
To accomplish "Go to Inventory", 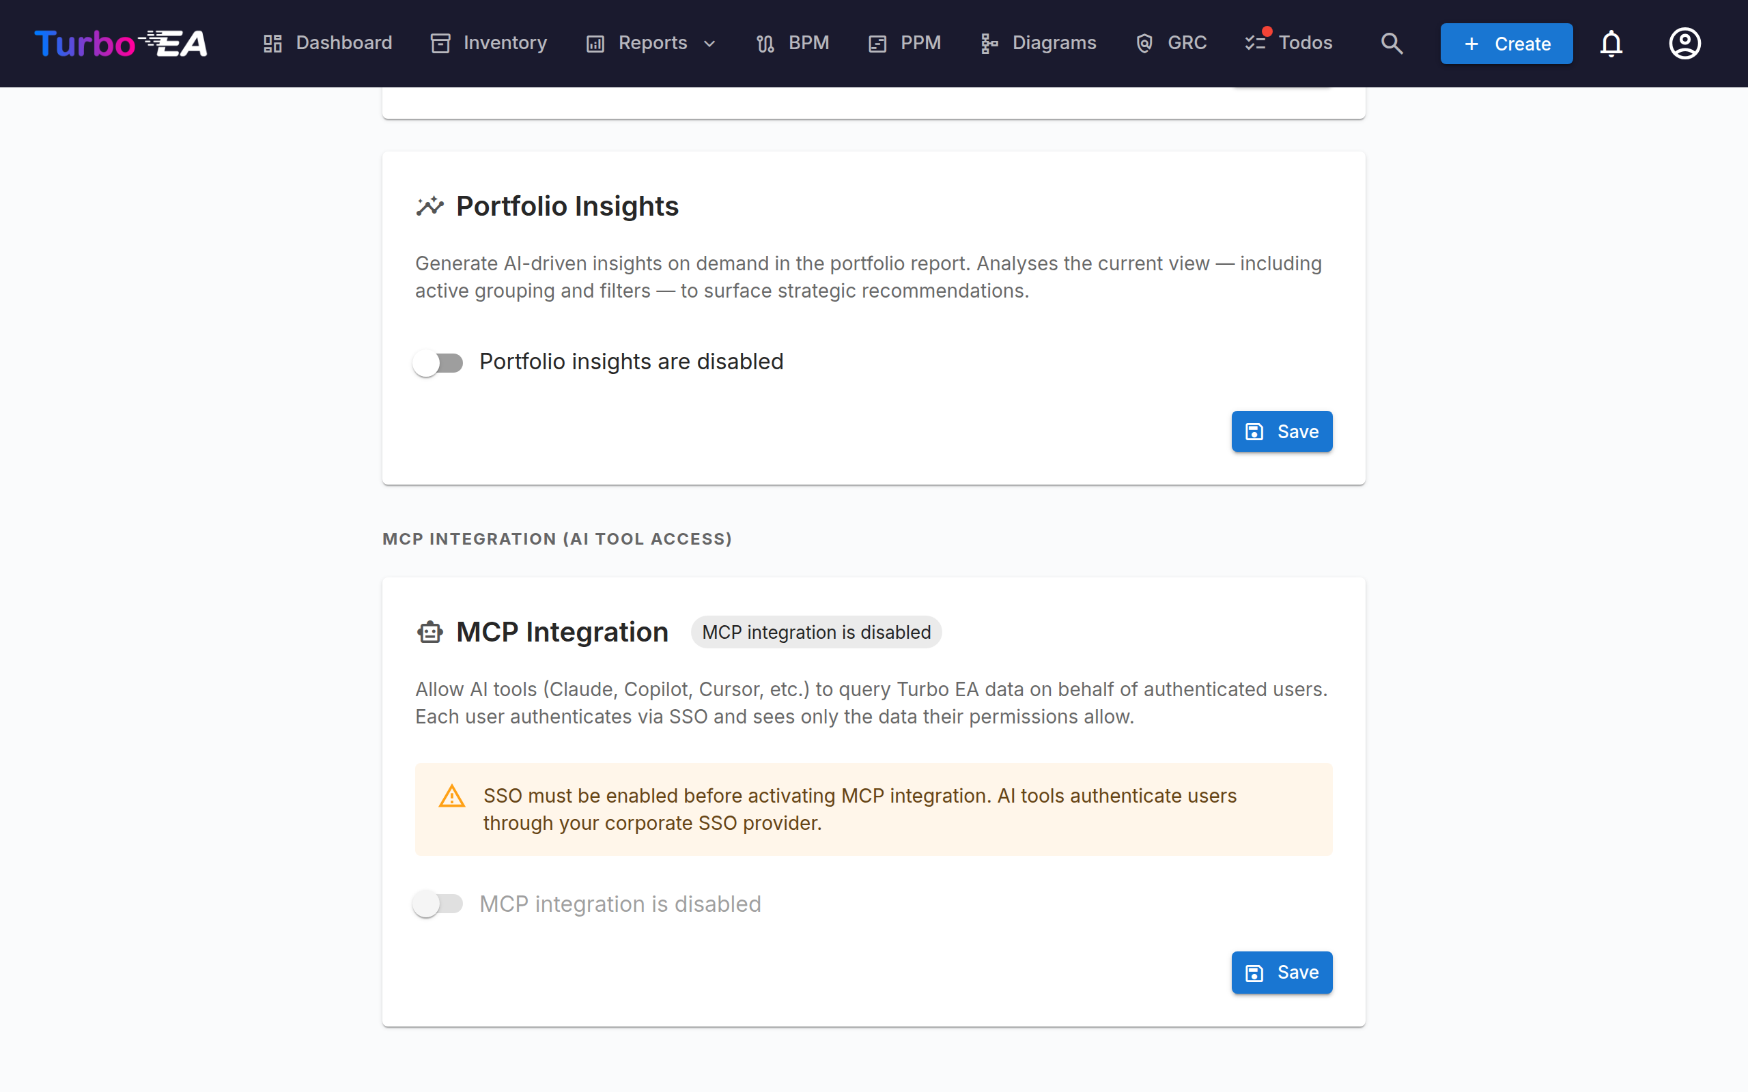I will [489, 43].
